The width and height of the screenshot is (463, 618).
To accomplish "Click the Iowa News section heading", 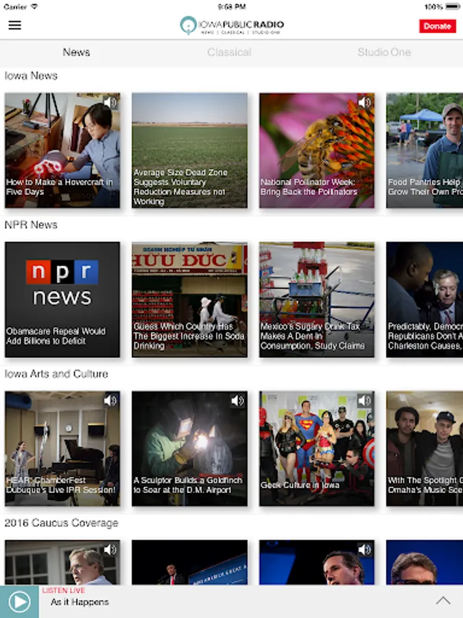I will tap(31, 76).
